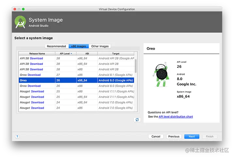Viewport: 234px width, 158px height.
Task: Sort by the Target column header
Action: [116, 54]
